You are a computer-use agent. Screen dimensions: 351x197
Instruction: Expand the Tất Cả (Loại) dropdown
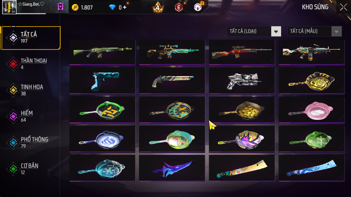(x=254, y=31)
